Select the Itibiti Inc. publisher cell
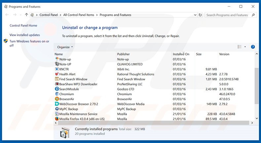 [123, 69]
